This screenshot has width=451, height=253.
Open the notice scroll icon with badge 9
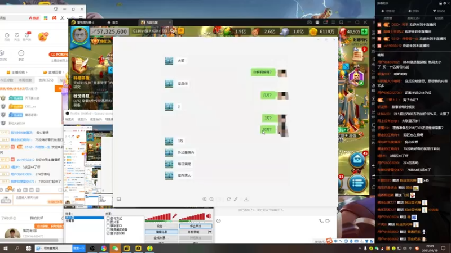click(x=358, y=53)
